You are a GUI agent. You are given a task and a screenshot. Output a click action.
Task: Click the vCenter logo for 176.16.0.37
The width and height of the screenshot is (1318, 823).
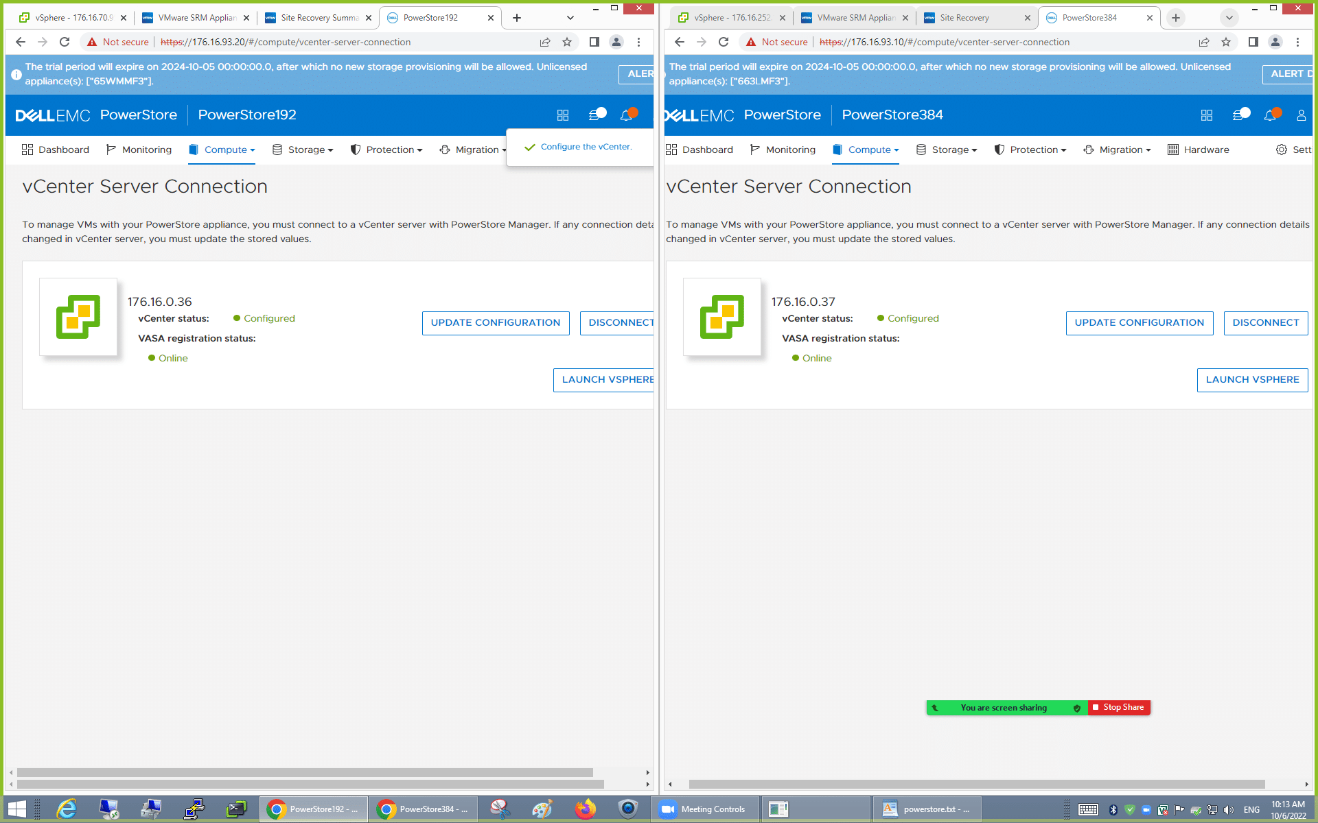[x=722, y=316]
